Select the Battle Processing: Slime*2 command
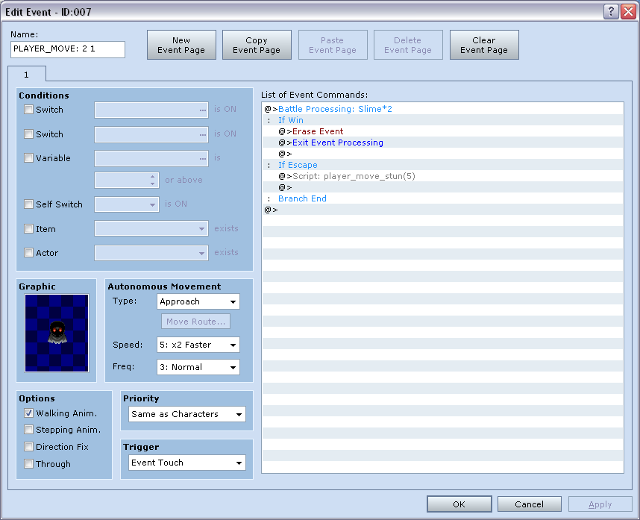 tap(335, 109)
